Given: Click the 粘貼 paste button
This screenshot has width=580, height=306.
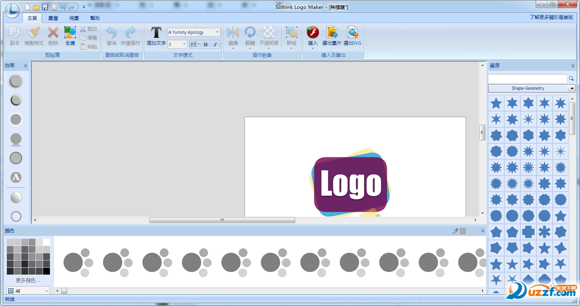Looking at the screenshot, I should coord(88,47).
